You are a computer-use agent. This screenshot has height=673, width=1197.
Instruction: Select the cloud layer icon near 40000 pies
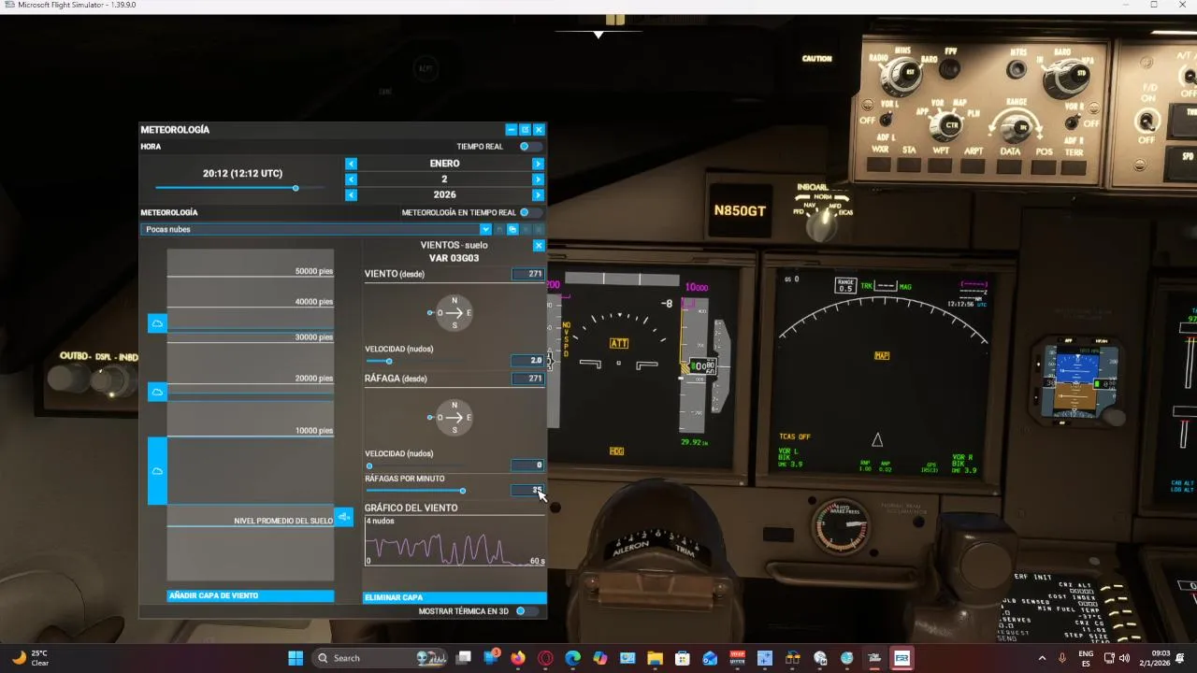157,323
